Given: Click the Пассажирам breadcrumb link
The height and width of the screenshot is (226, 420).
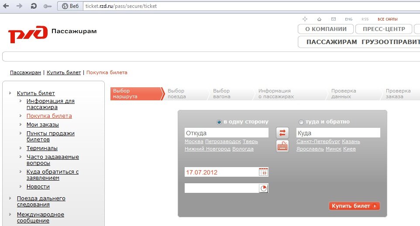Looking at the screenshot, I should click(25, 72).
